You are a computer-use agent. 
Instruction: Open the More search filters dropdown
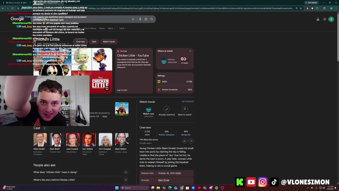111,28
